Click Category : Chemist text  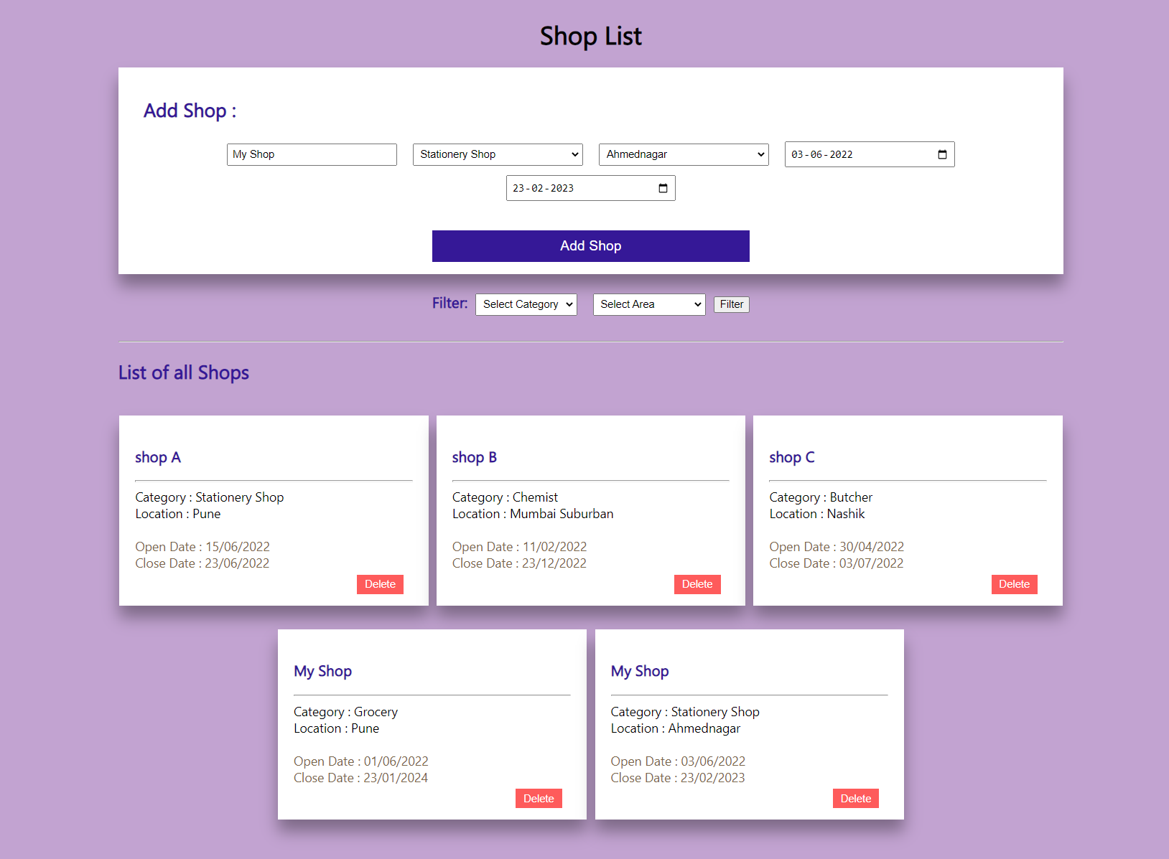(505, 497)
